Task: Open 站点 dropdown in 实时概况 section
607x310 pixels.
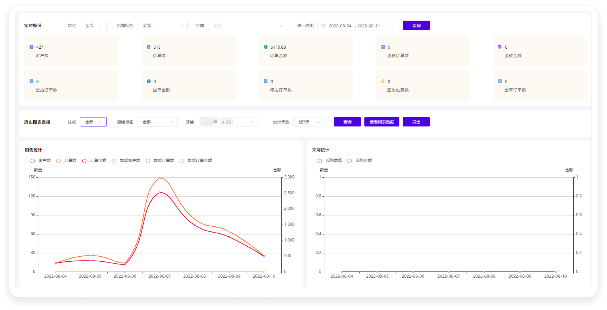Action: click(x=93, y=26)
